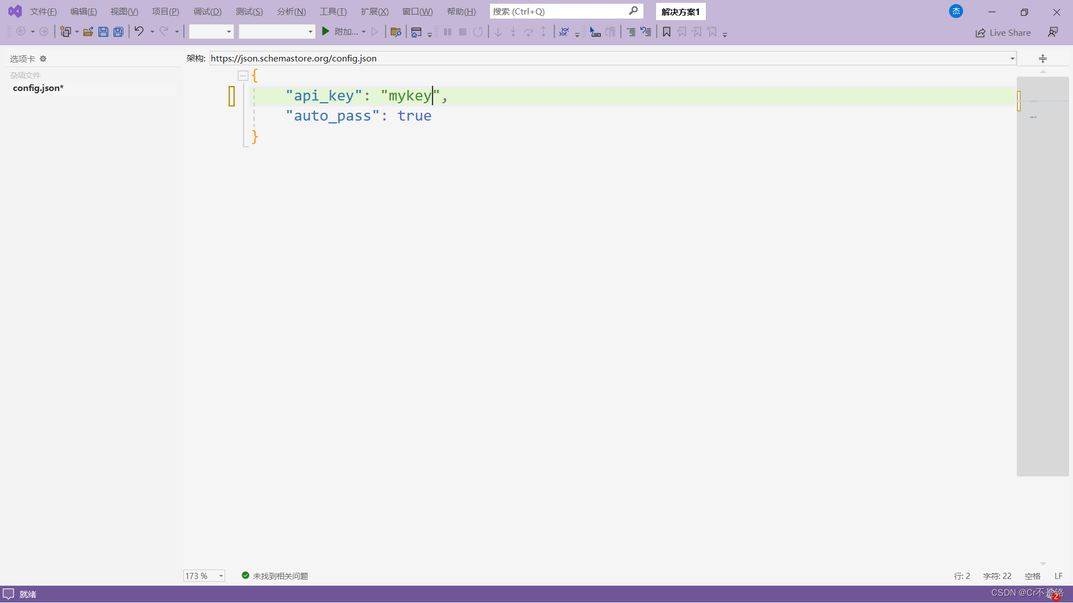Image resolution: width=1073 pixels, height=603 pixels.
Task: Open the Tools menu
Action: pyautogui.click(x=333, y=12)
